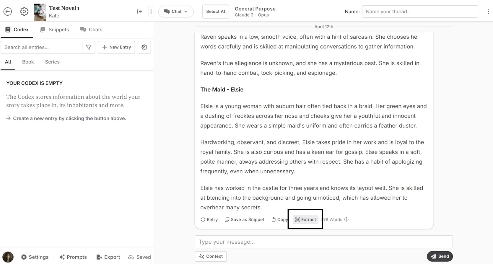Open the Select AI model picker

click(x=215, y=12)
